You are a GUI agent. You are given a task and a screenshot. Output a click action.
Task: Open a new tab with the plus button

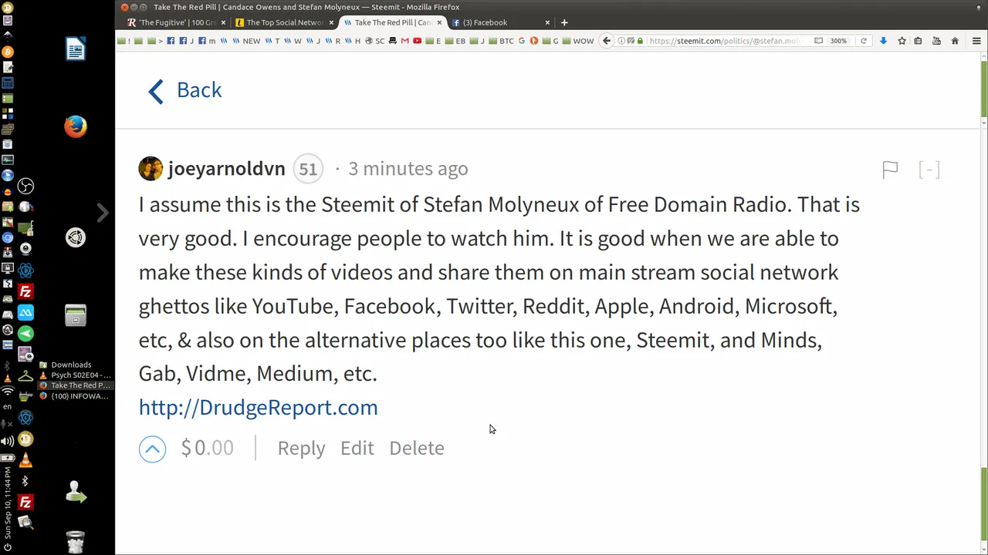coord(564,22)
